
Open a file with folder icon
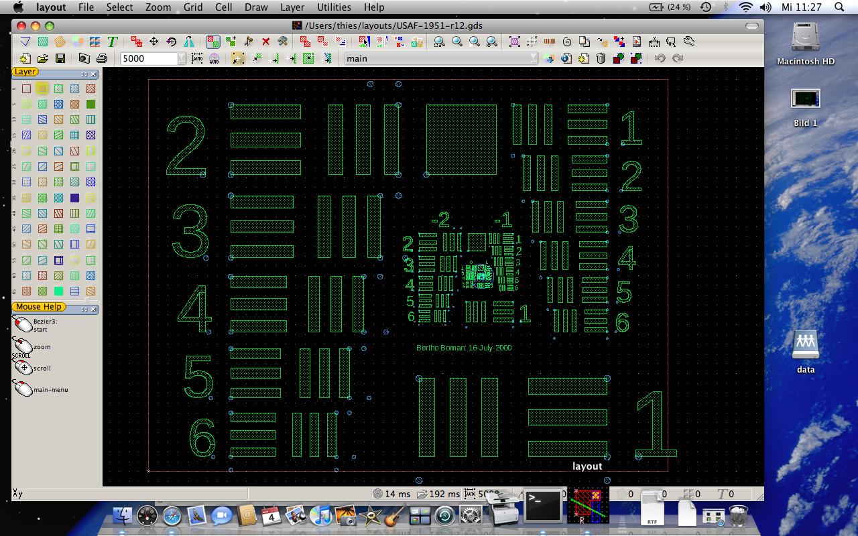point(42,58)
